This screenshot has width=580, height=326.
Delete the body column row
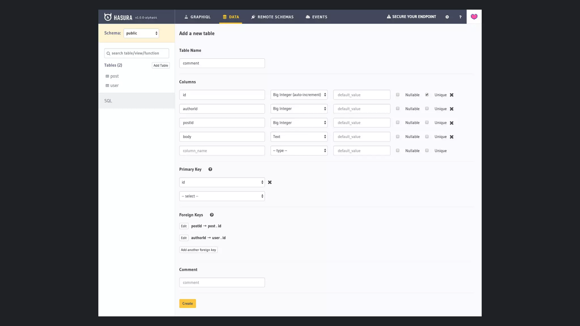pyautogui.click(x=452, y=137)
